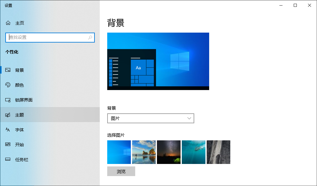This screenshot has width=317, height=186.
Task: Select the 主题 themes icon
Action: 7,115
